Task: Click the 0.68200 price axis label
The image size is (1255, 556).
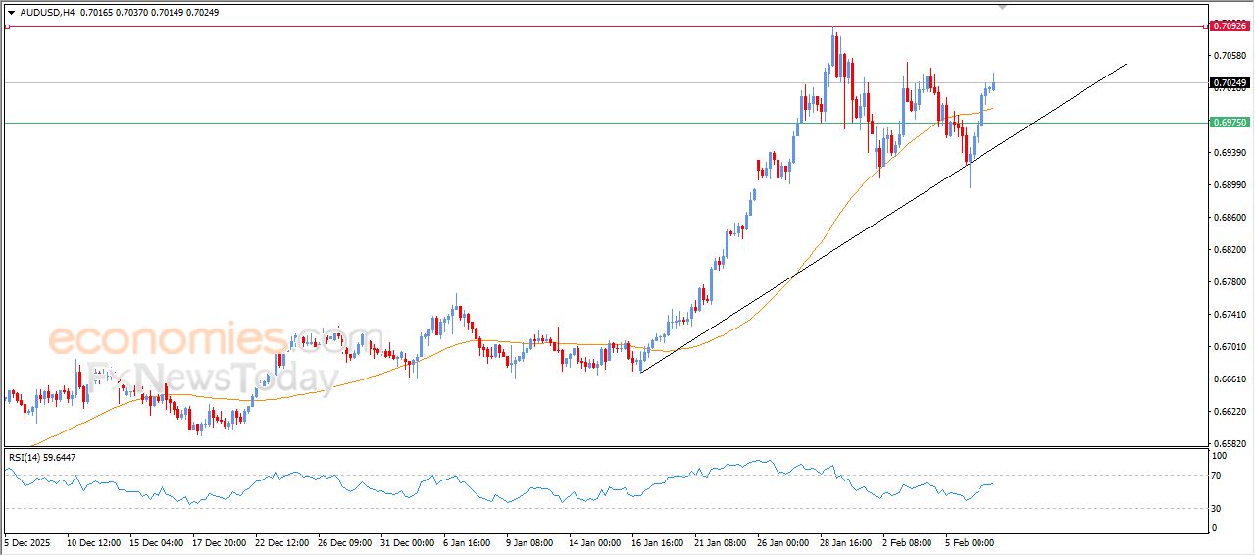Action: pos(1230,250)
